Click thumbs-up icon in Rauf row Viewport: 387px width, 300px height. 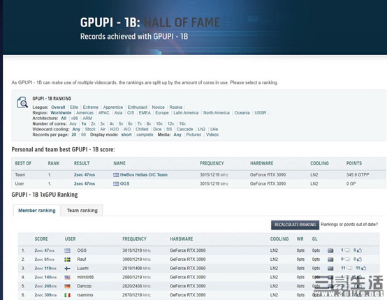359,259
